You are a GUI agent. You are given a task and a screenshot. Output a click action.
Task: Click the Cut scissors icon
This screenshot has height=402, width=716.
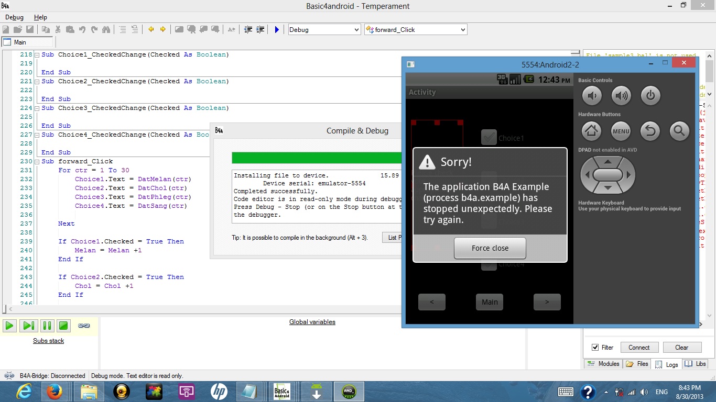[x=58, y=30]
